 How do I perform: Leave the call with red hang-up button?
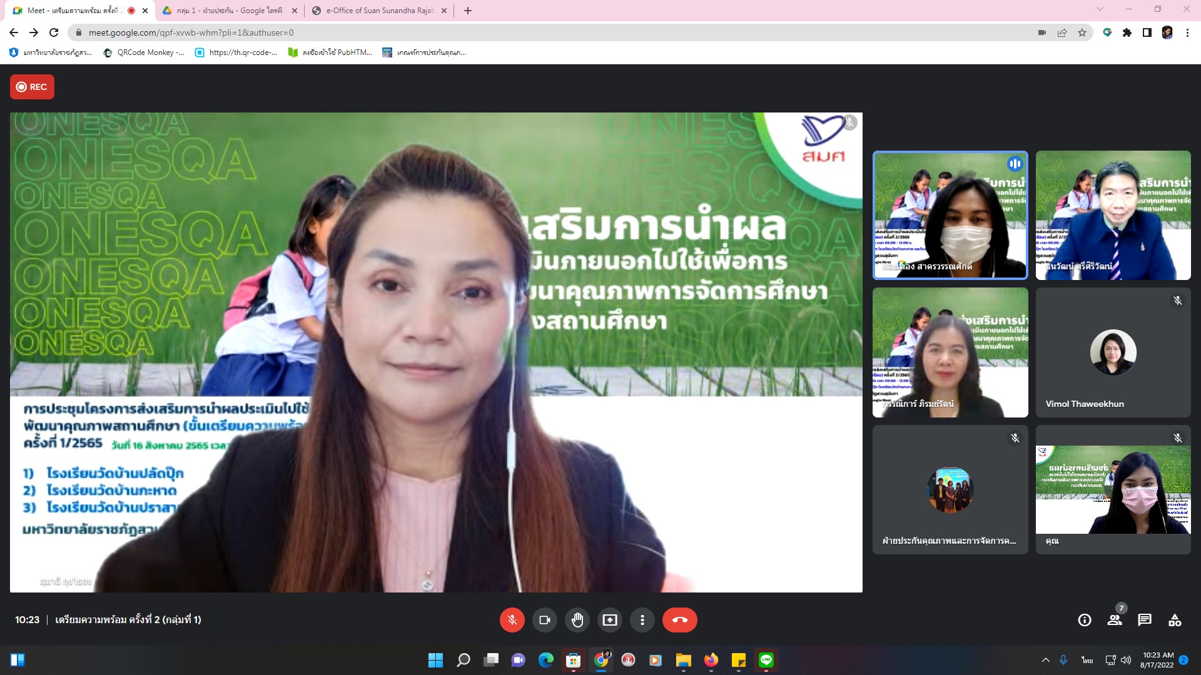click(679, 620)
